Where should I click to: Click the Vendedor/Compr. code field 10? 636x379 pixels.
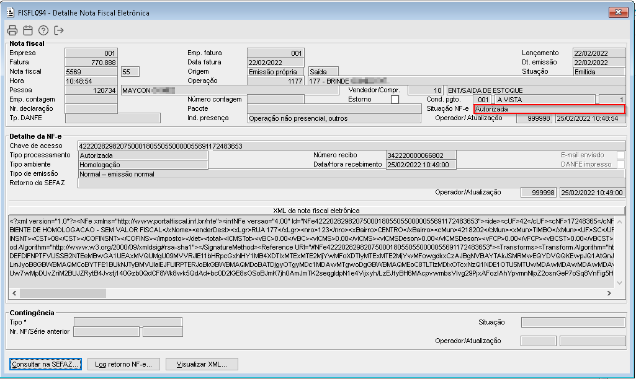426,90
